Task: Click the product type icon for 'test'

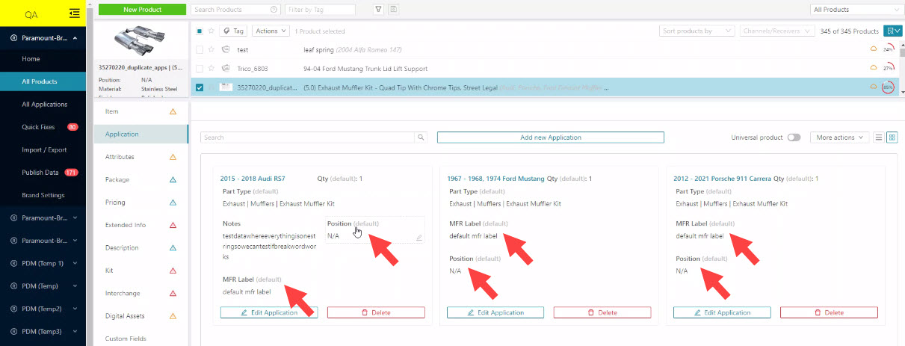Action: (x=225, y=49)
